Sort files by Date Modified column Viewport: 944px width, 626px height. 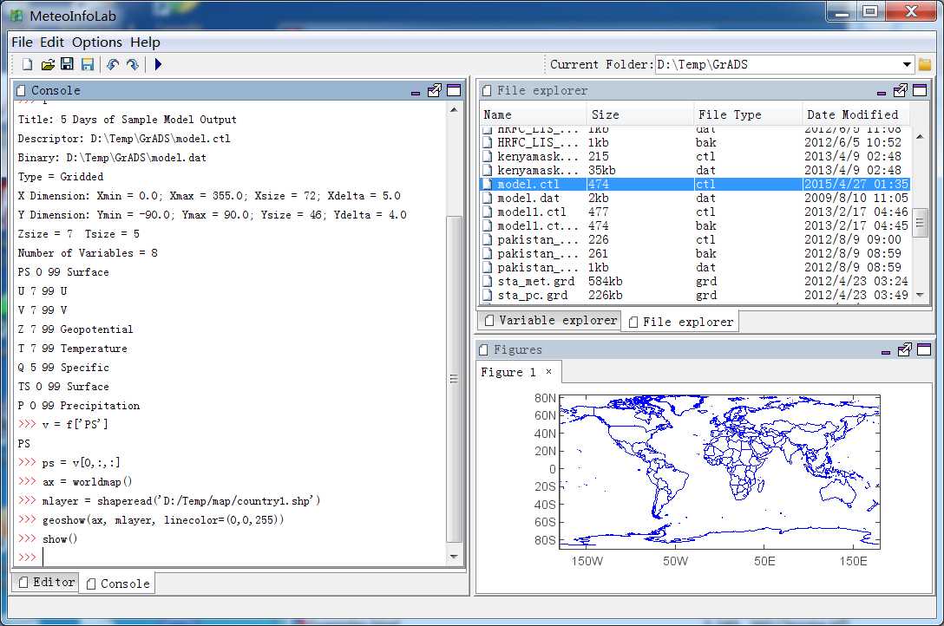tap(854, 114)
